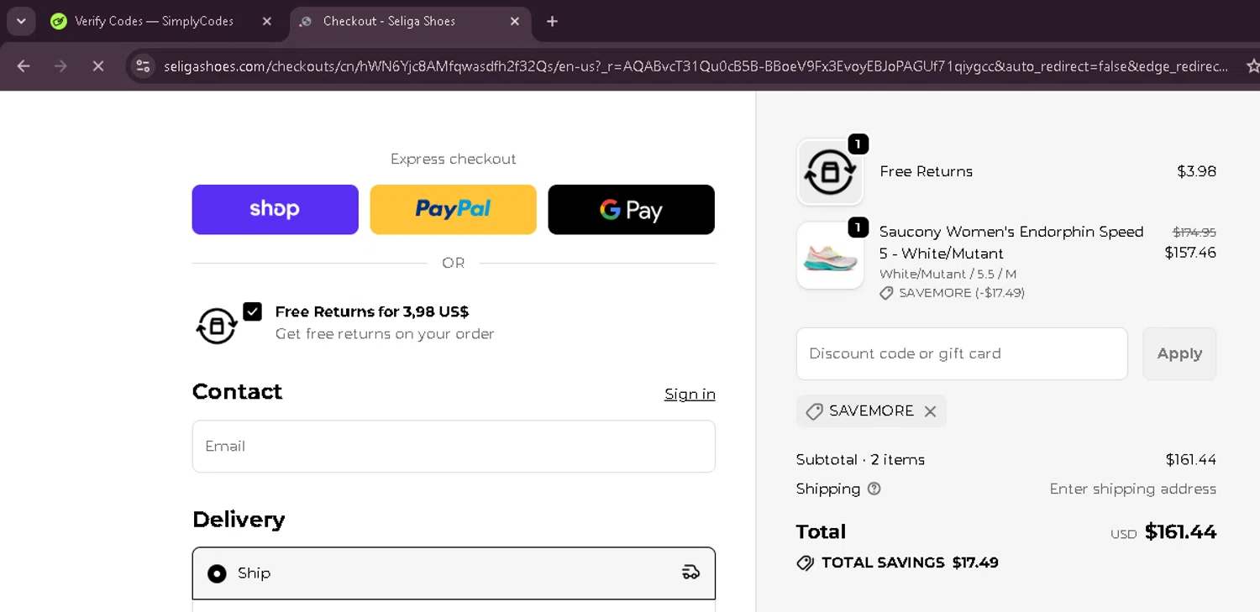Open the tab search dropdown arrow
1260x612 pixels.
pos(21,21)
